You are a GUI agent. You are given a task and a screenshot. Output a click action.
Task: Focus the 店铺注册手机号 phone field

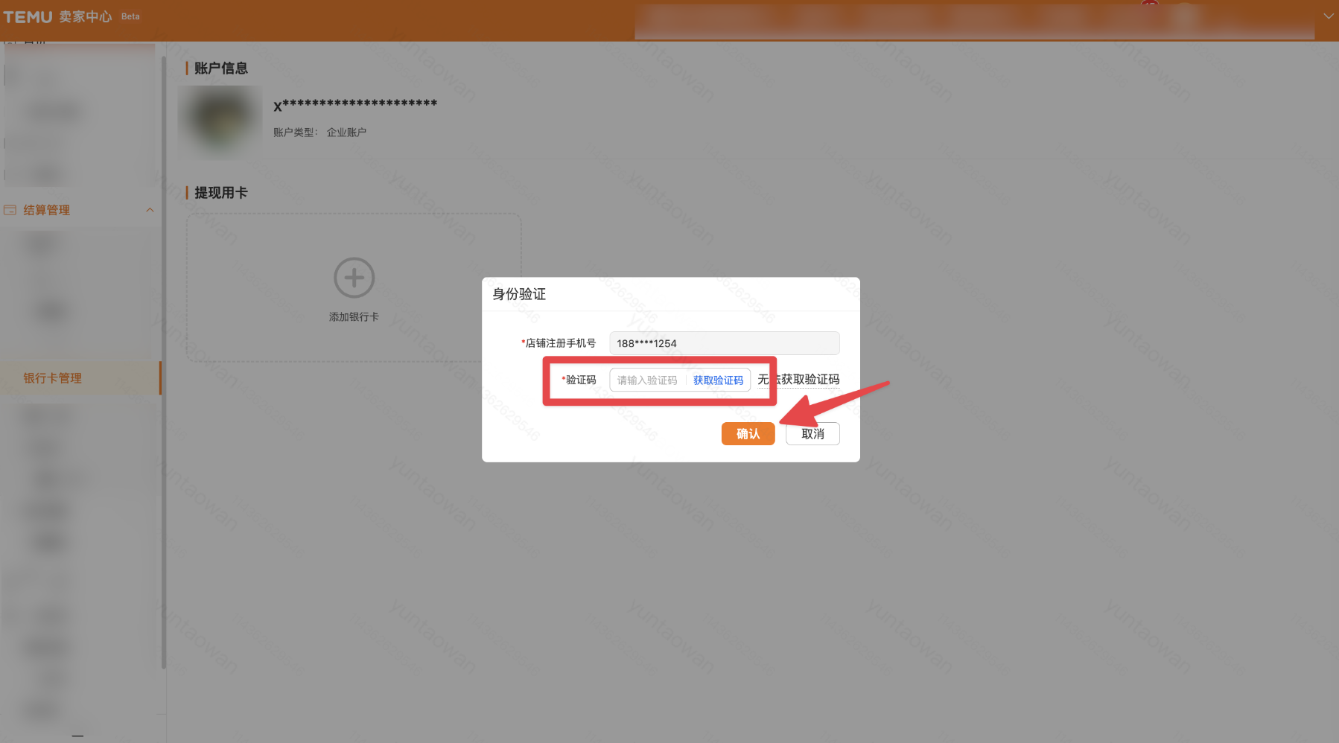(x=724, y=343)
